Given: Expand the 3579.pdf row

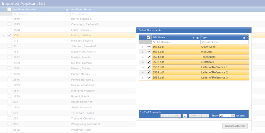Looking at the screenshot, I should click(143, 52).
